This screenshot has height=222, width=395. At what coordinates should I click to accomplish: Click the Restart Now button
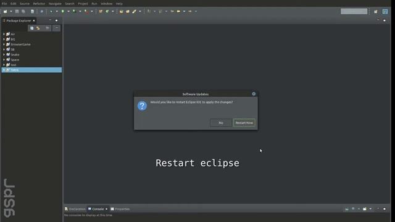244,123
